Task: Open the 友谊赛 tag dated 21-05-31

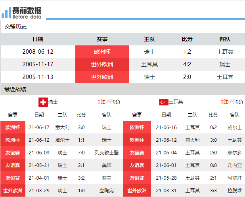Action: click(x=13, y=165)
